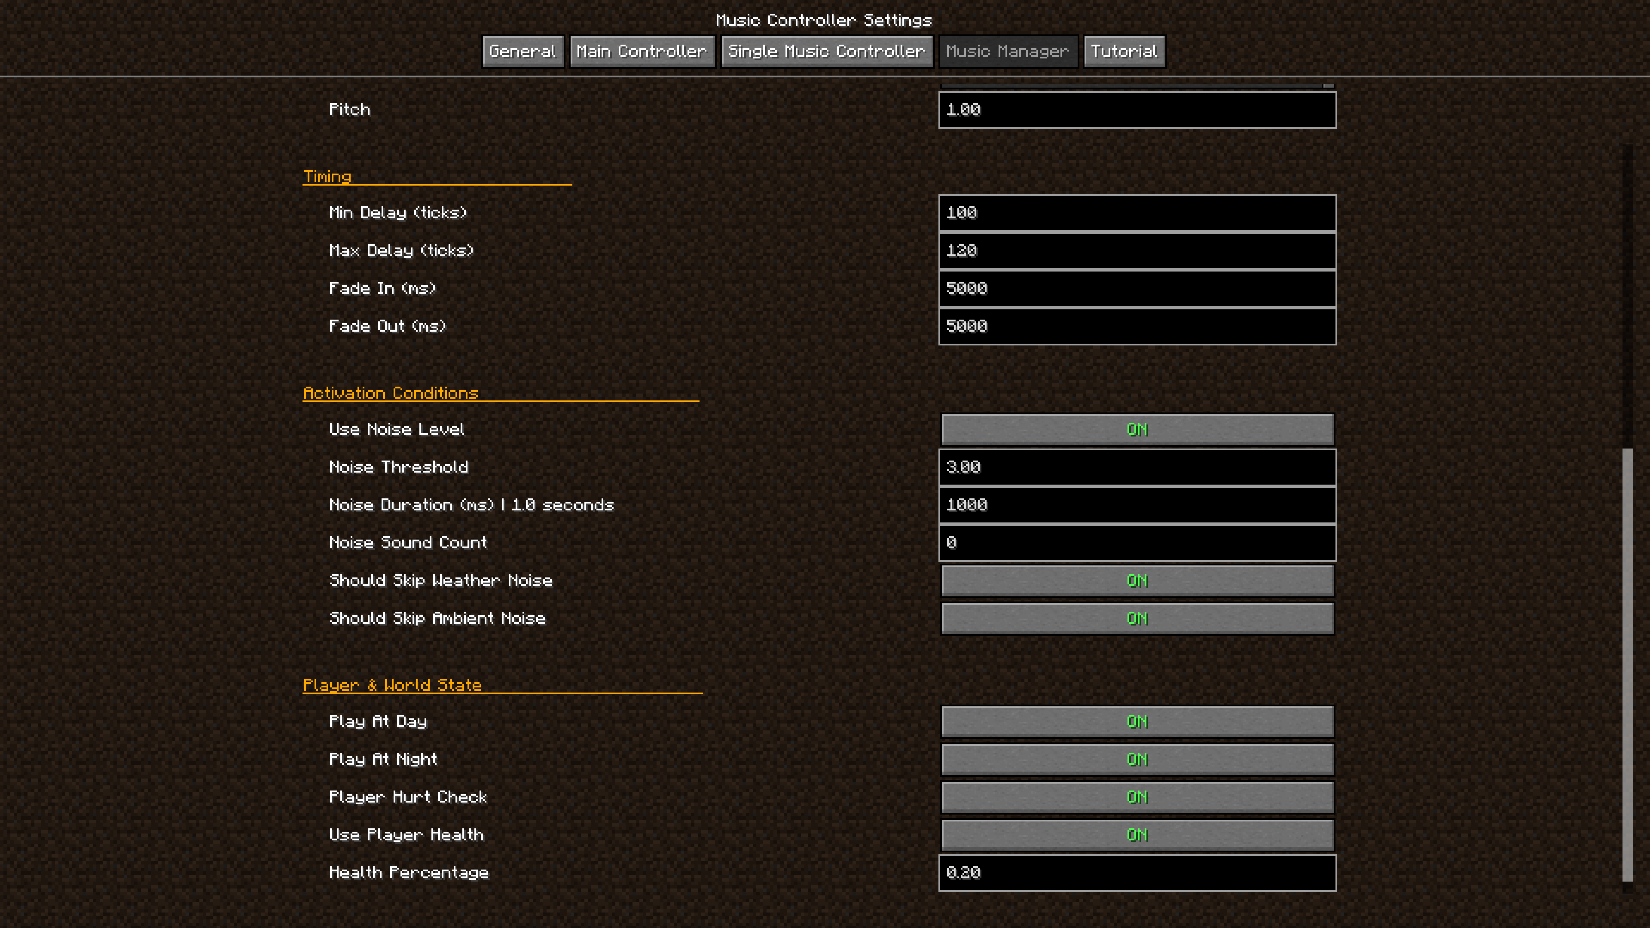Toggle Use Player Health button
This screenshot has height=928, width=1650.
pos(1137,834)
